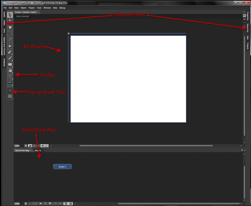Select the Paint Bucket tool
This screenshot has height=206, width=251.
[x=10, y=46]
